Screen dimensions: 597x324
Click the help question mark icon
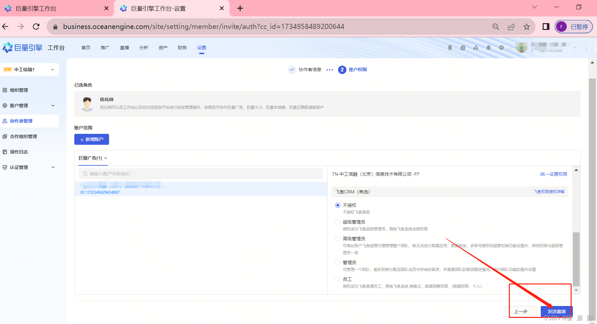click(x=501, y=48)
